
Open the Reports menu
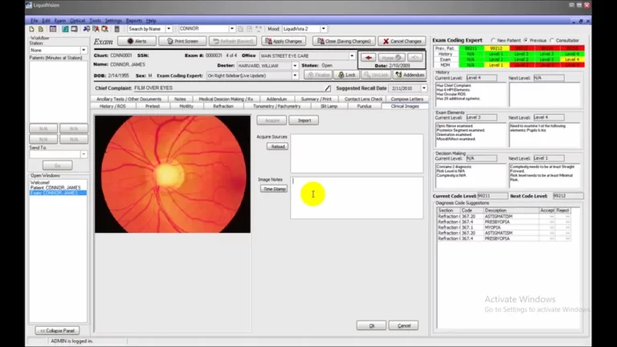[134, 20]
